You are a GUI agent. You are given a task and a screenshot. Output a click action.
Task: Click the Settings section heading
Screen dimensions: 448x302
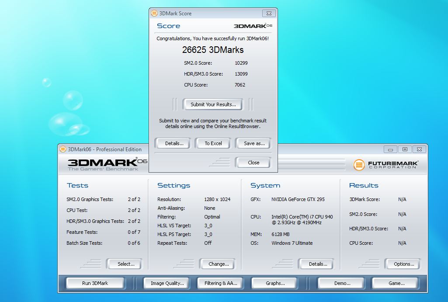tap(174, 185)
